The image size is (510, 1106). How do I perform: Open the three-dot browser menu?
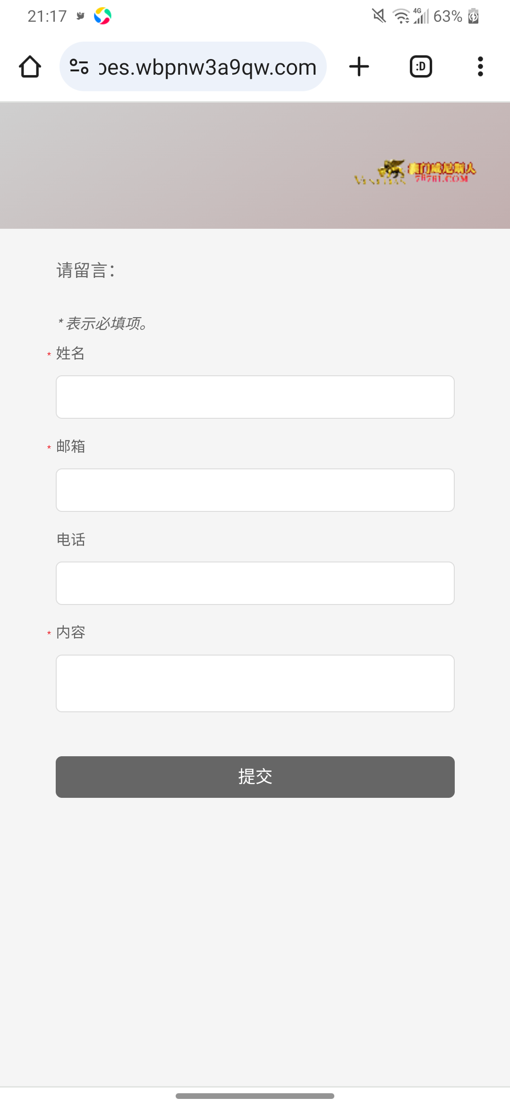480,67
